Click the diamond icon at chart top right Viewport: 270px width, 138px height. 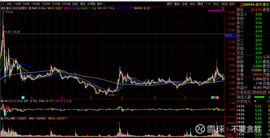(x=218, y=7)
